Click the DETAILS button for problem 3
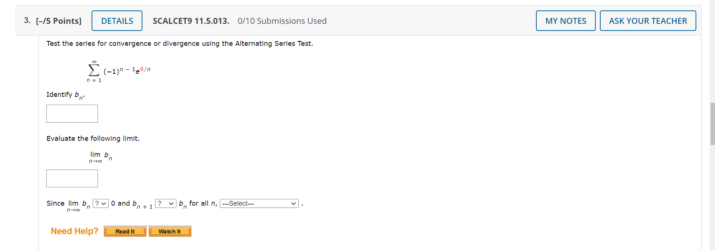 click(x=117, y=20)
